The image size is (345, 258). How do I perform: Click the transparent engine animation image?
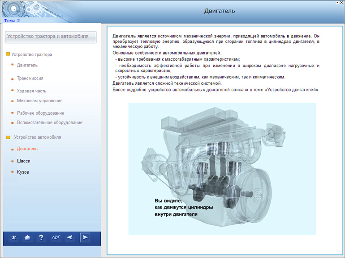coord(222,168)
